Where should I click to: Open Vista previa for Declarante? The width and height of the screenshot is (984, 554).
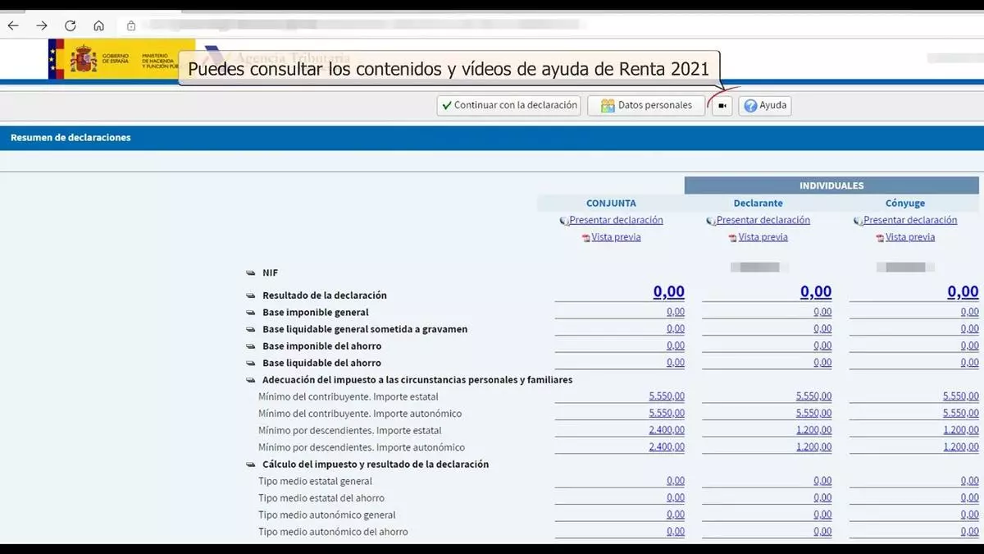(x=763, y=237)
